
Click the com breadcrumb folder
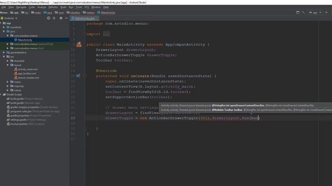[59, 12]
